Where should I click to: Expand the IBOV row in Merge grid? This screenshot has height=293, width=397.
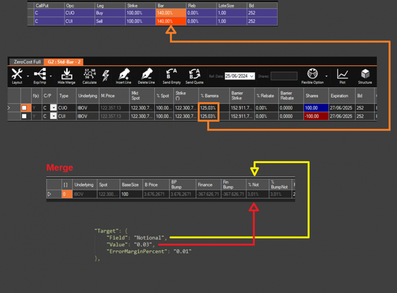coord(50,194)
